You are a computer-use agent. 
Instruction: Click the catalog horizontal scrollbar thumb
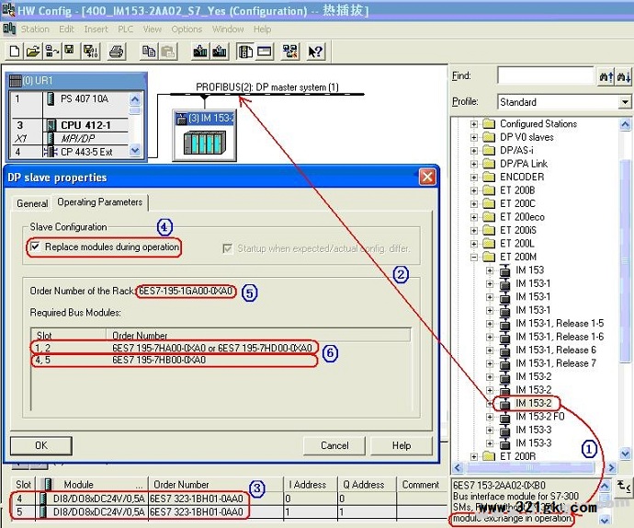coord(529,467)
